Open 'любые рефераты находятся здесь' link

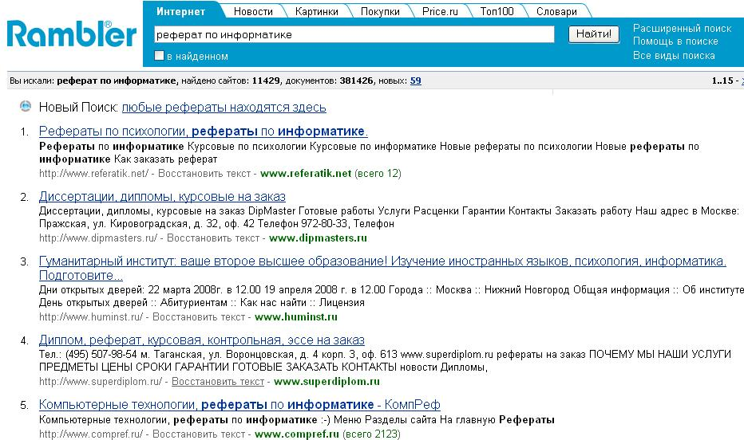pyautogui.click(x=224, y=107)
